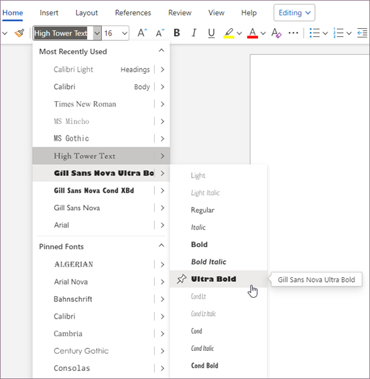Select Bold Italic variant

tap(219, 262)
